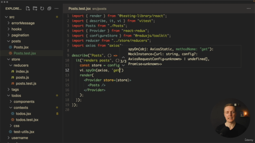
Task: Click line number 12 in the gutter
Action: pyautogui.click(x=67, y=70)
